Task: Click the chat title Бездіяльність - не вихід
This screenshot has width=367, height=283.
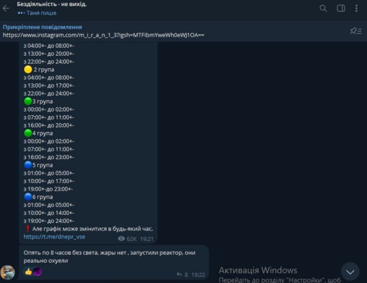Action: point(52,4)
